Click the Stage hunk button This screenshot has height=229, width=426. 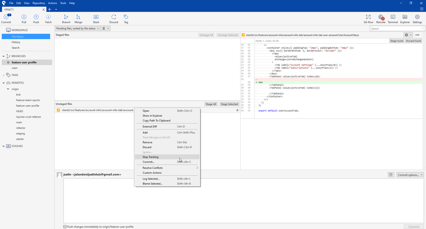[397, 41]
